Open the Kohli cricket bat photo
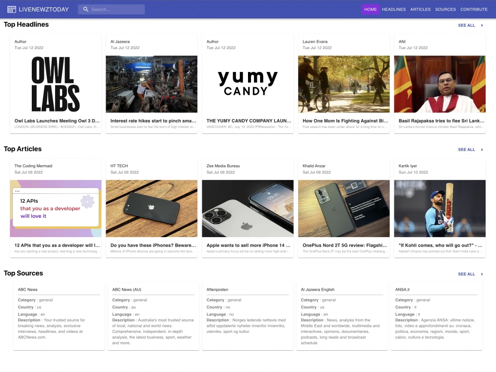The width and height of the screenshot is (496, 372). [x=439, y=208]
